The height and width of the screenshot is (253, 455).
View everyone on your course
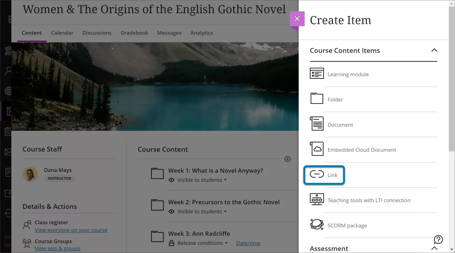tap(71, 230)
